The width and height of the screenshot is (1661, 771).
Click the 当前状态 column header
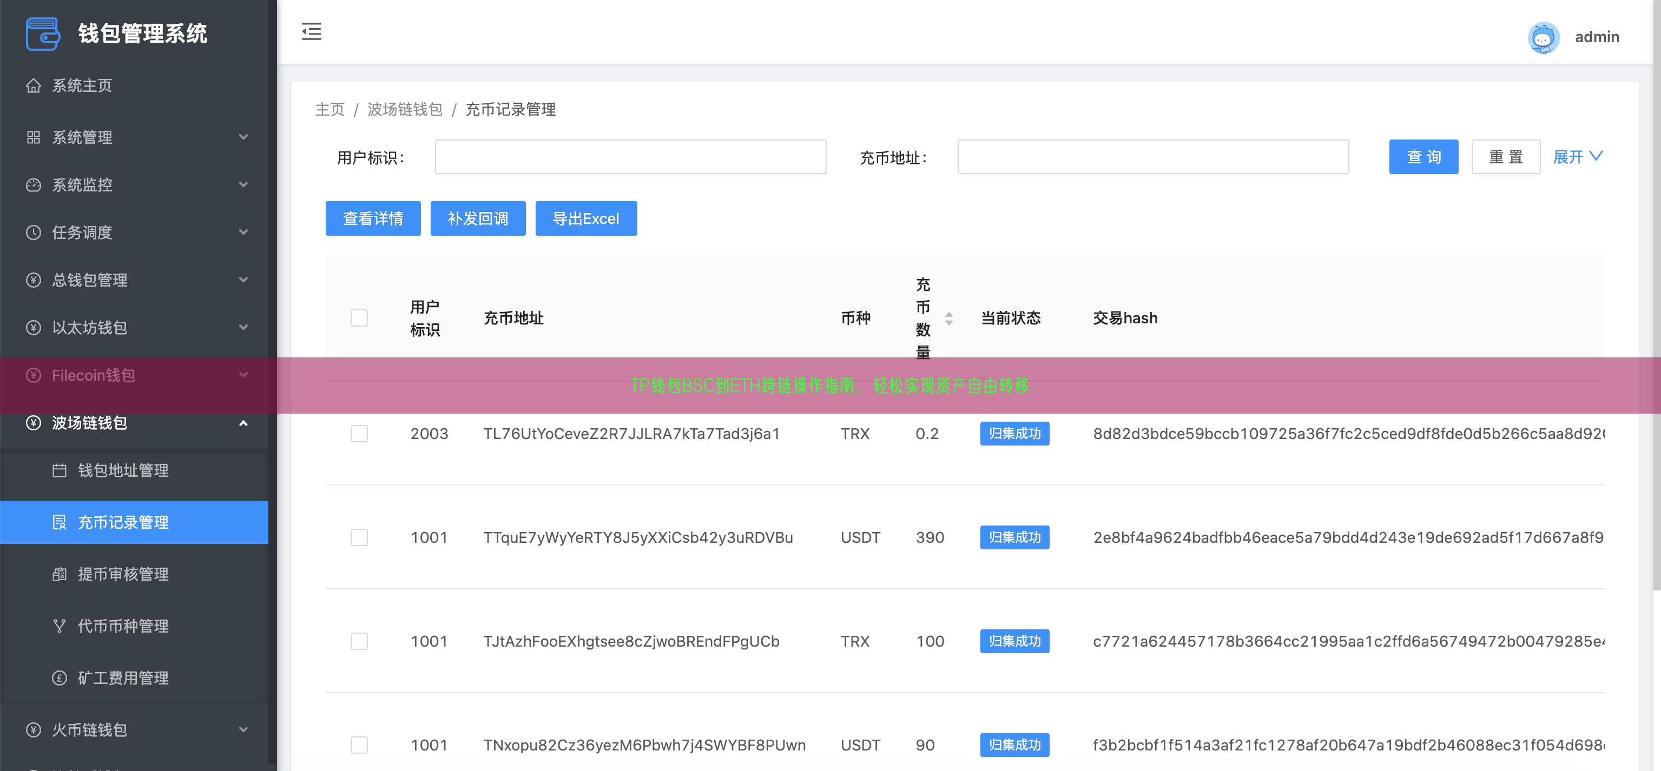point(1011,318)
